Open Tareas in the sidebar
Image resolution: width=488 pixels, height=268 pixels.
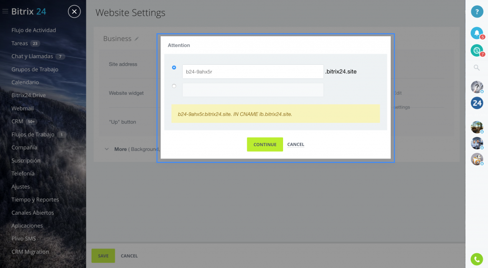[20, 43]
